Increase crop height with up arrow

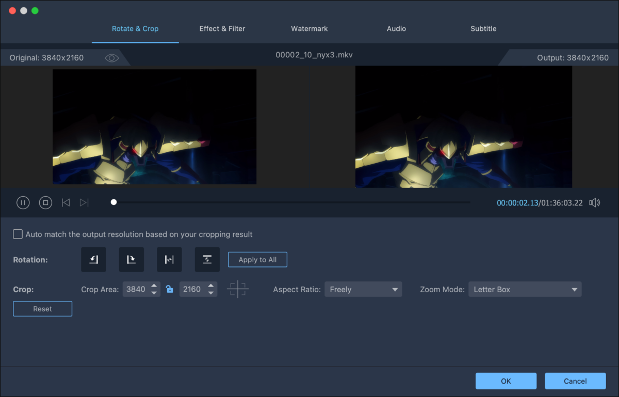pyautogui.click(x=210, y=285)
